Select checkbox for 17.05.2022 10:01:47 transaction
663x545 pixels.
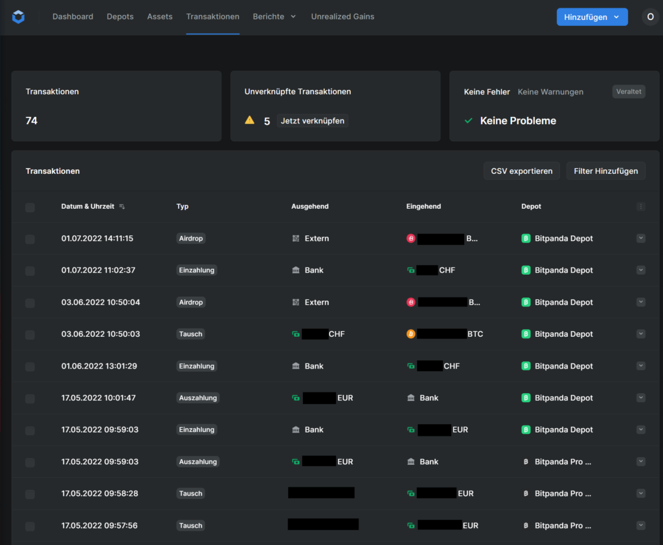coord(30,398)
